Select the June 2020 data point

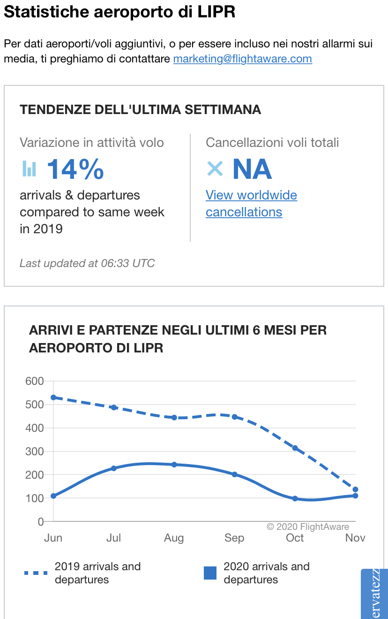pos(53,496)
